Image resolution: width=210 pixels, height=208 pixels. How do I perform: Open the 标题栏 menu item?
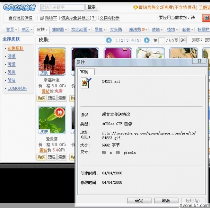[203, 29]
